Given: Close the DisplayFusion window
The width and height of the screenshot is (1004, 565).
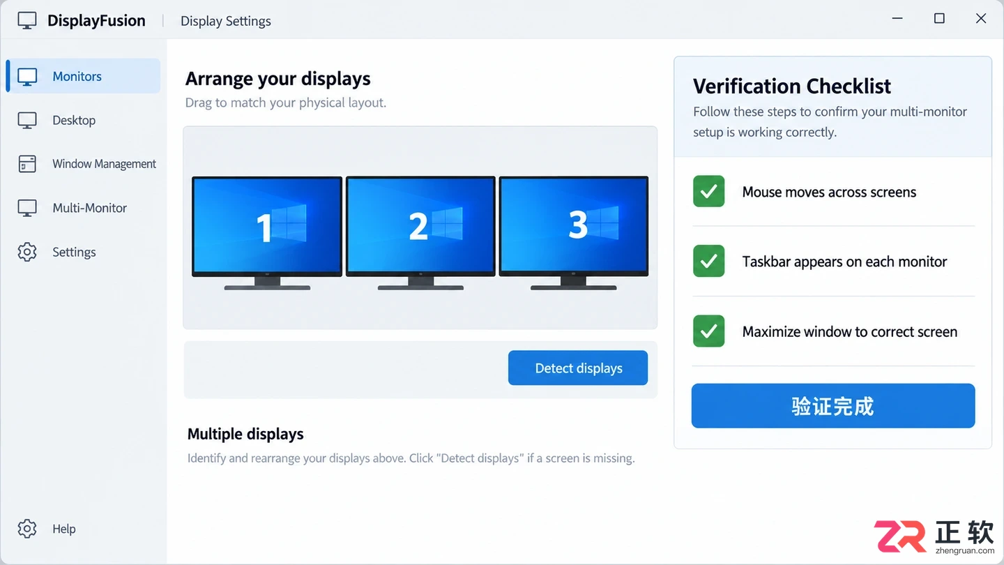Looking at the screenshot, I should (x=981, y=19).
